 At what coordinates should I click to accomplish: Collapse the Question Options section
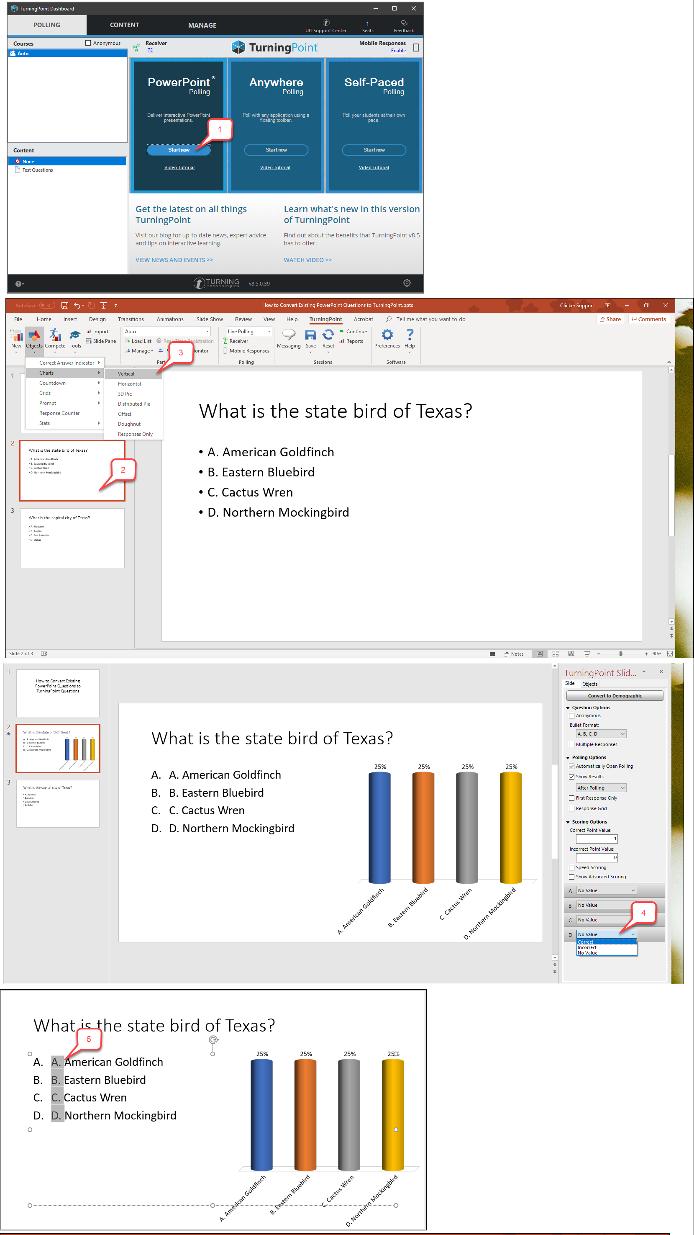[568, 708]
